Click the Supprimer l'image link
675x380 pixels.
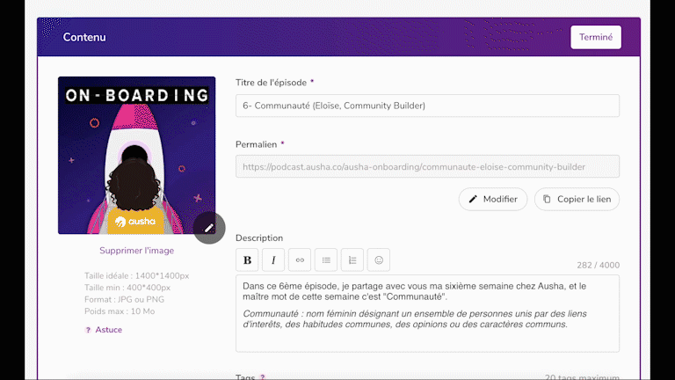click(136, 251)
